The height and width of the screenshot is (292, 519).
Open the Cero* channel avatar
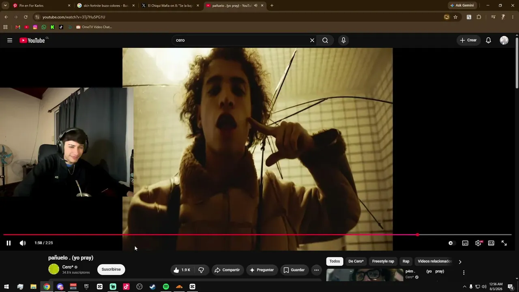54,269
